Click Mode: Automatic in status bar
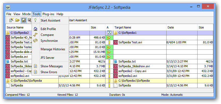The width and height of the screenshot is (221, 104). point(172,95)
